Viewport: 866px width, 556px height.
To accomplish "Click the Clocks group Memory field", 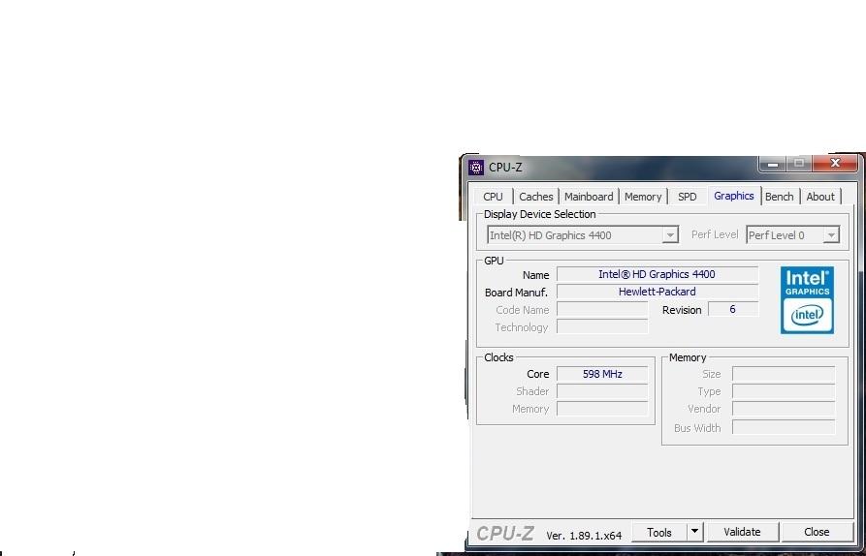I will (x=602, y=409).
